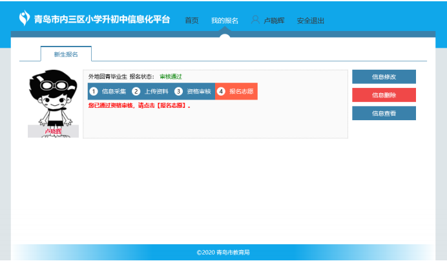447x261 pixels.
Task: Select step 2 上传资料
Action: point(150,92)
